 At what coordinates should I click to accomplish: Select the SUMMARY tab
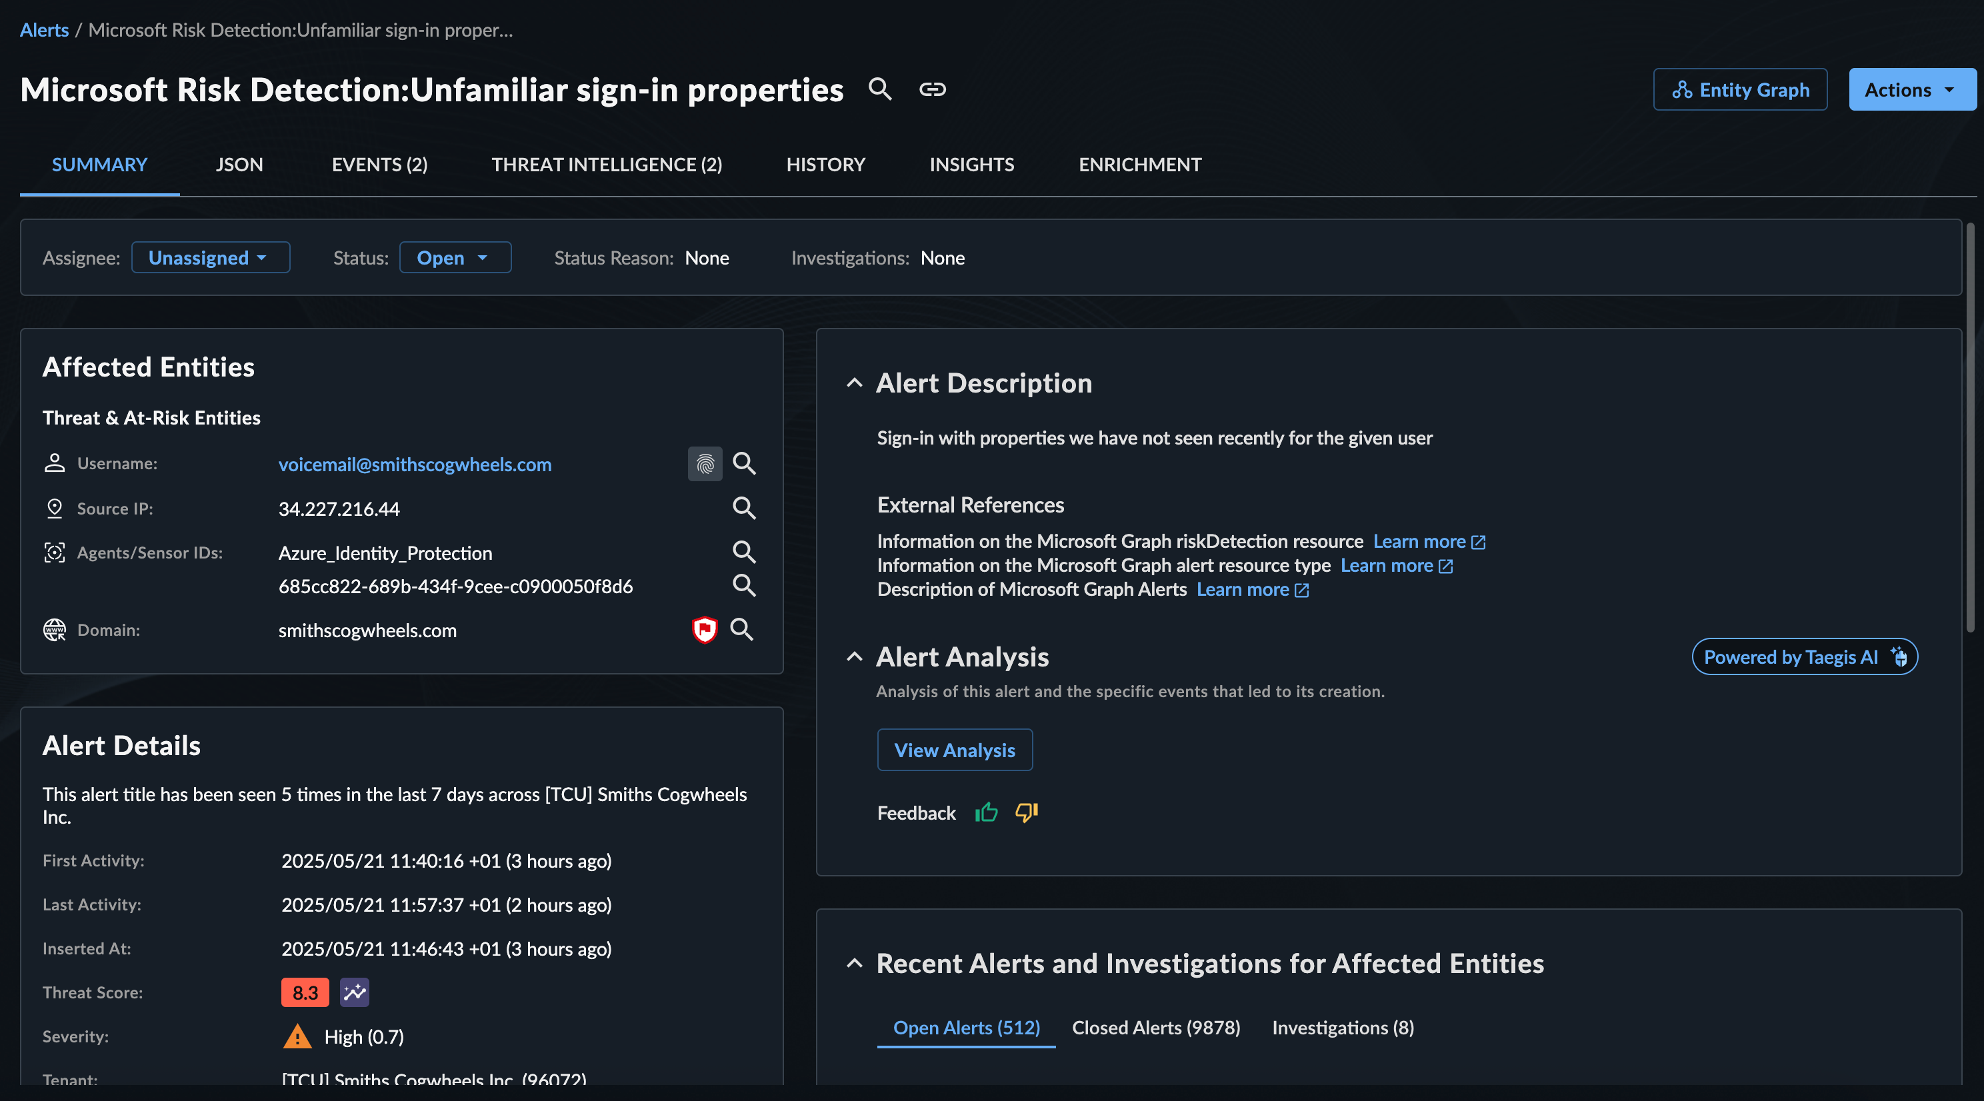(x=99, y=164)
